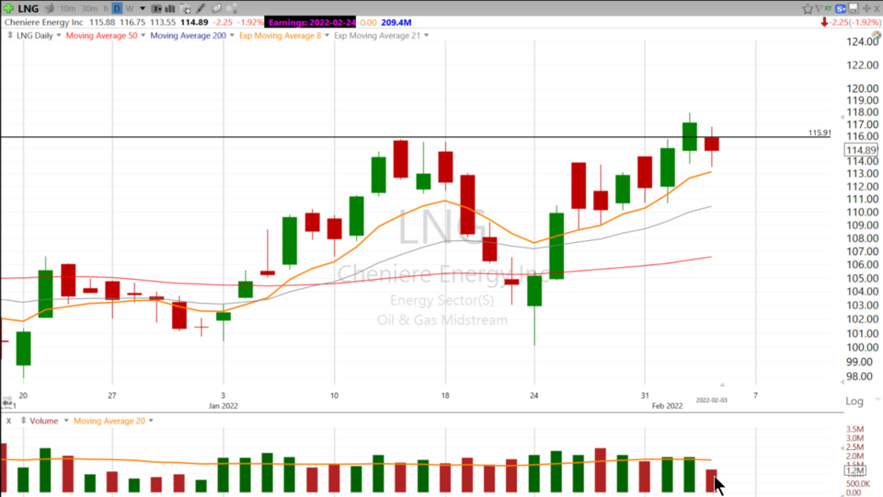
Task: Switch to the 10m timeframe
Action: point(67,8)
